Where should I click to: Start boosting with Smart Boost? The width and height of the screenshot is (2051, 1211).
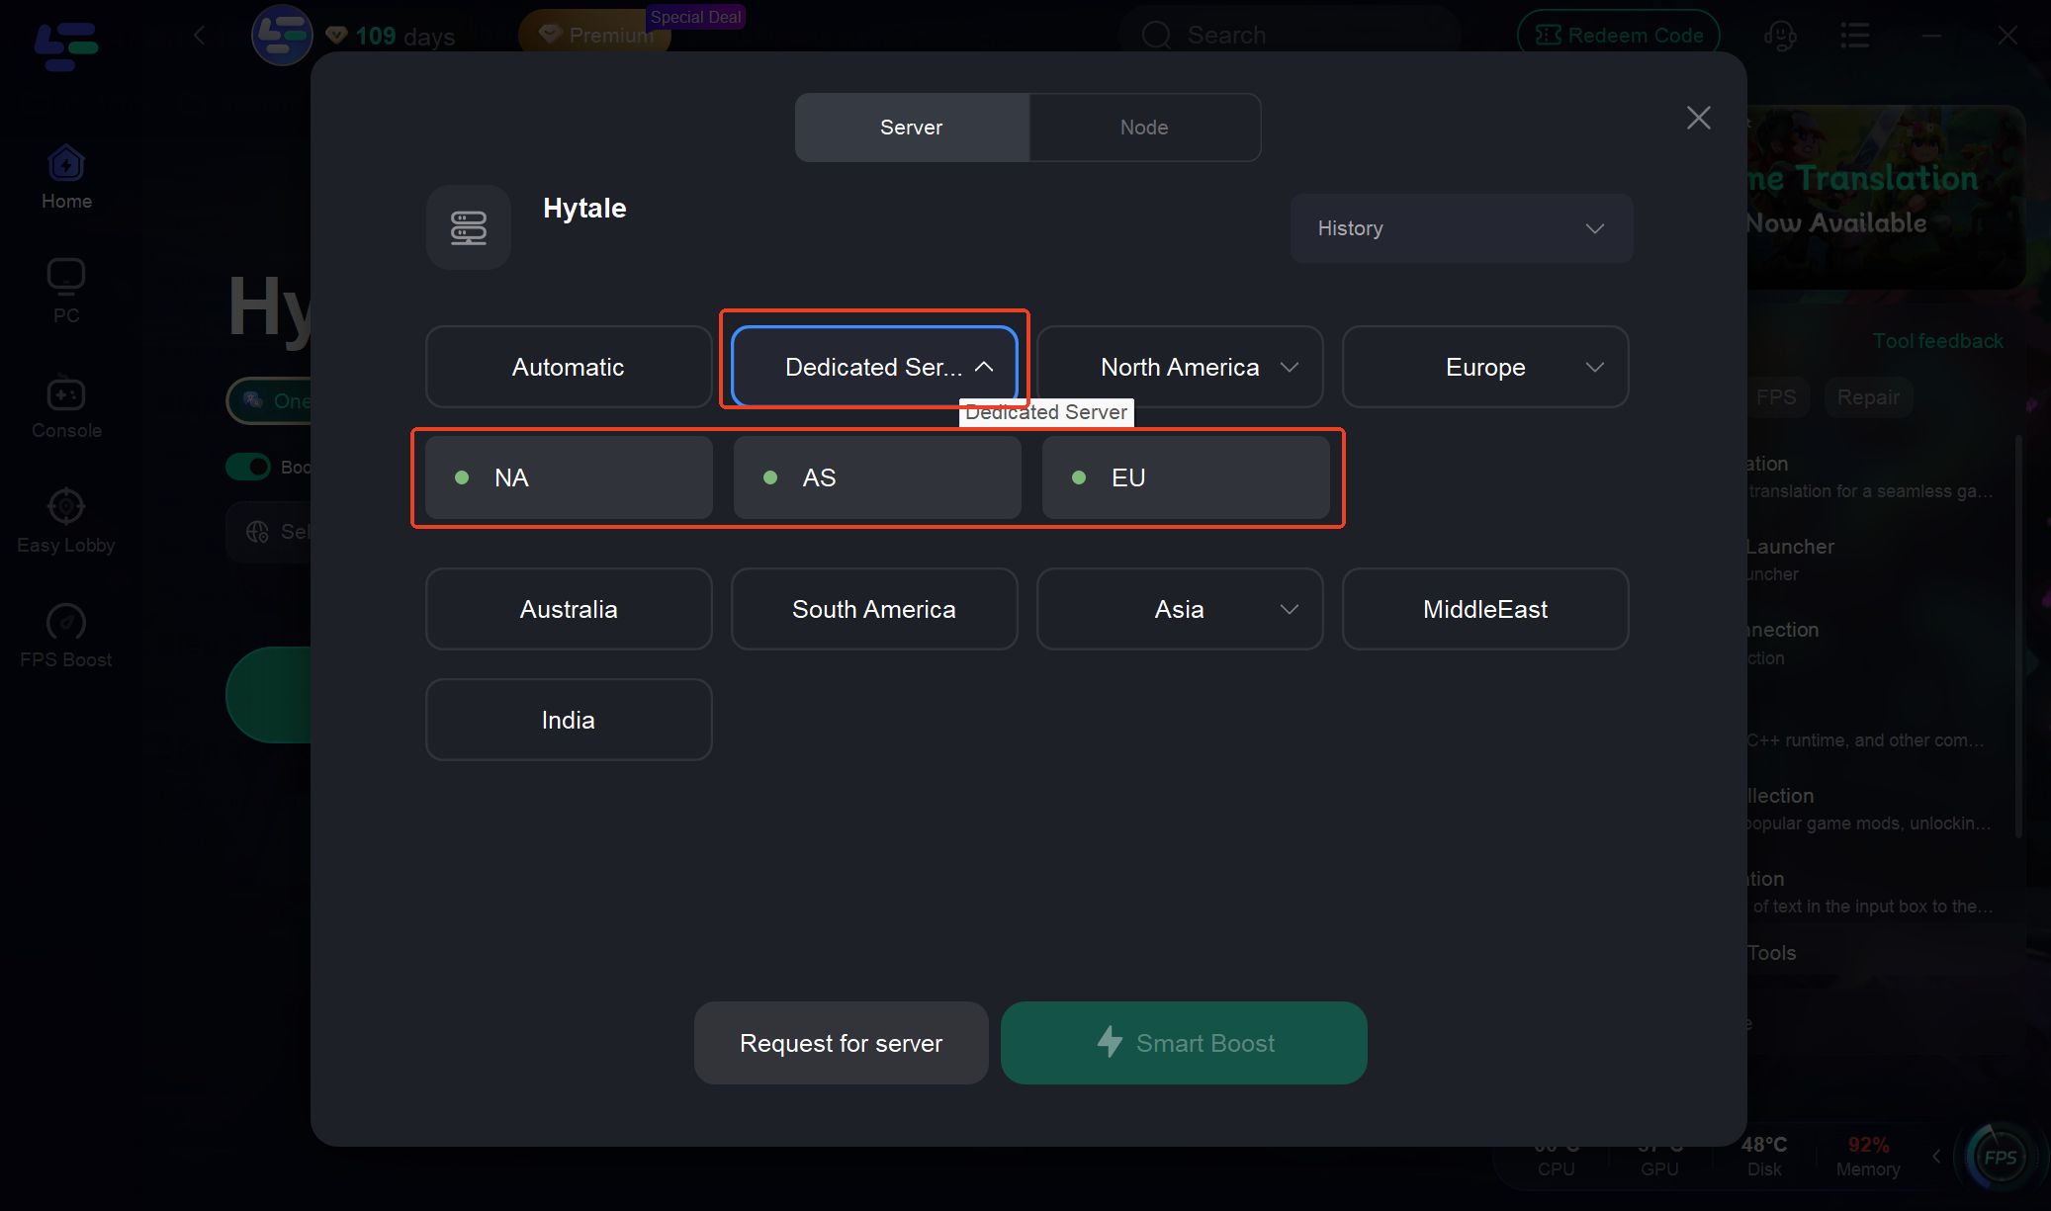tap(1184, 1042)
